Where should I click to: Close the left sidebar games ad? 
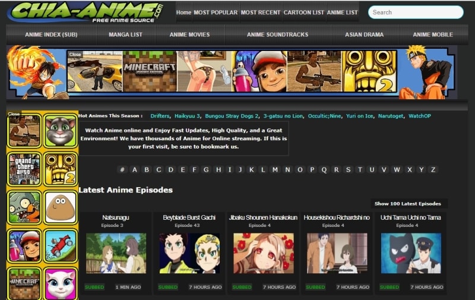pyautogui.click(x=13, y=114)
